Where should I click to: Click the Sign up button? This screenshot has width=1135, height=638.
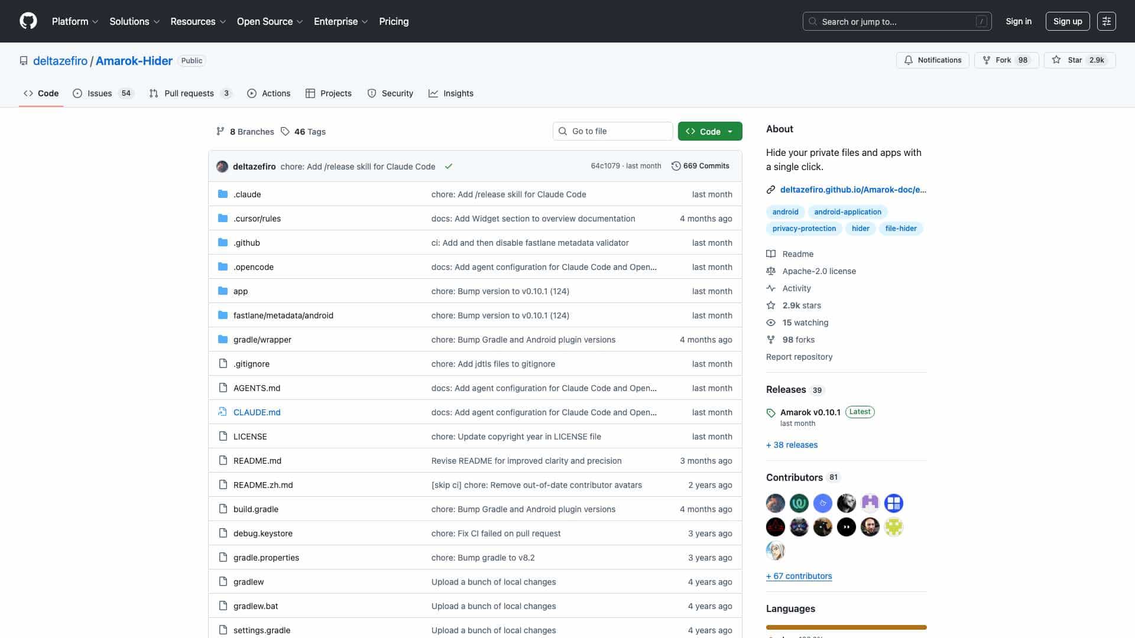(x=1068, y=21)
